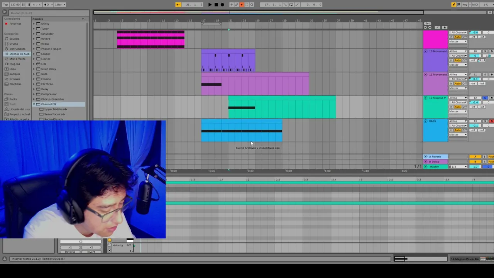Toggle the Automation Arm icon
Screen dimensions: 494x278
coord(237,5)
